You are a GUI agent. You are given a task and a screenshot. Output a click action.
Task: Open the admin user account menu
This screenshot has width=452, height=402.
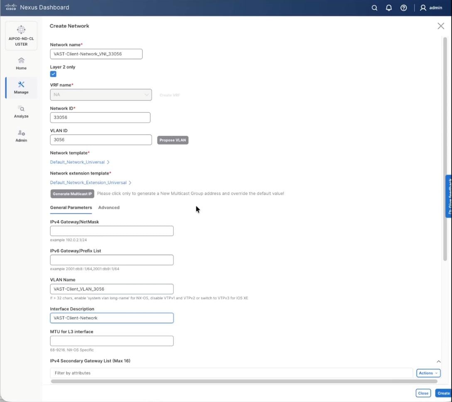tap(431, 7)
